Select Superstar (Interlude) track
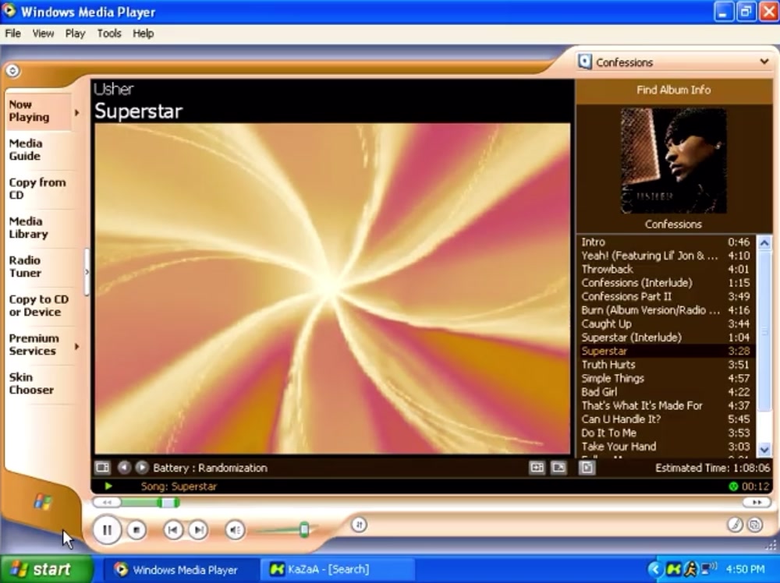The image size is (780, 583). (666, 337)
